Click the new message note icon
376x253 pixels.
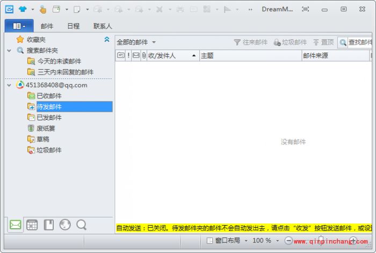77,9
